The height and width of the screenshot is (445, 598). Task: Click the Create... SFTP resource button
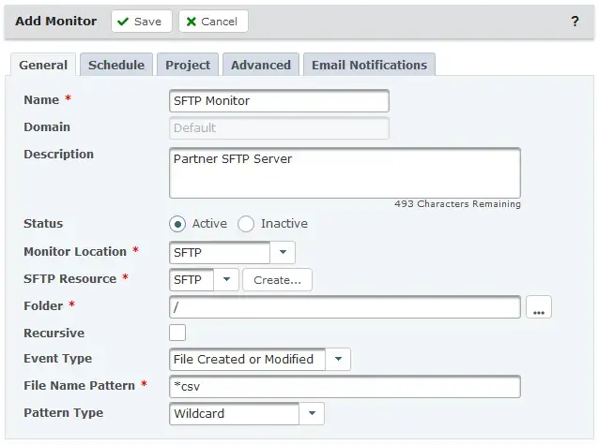pos(277,279)
